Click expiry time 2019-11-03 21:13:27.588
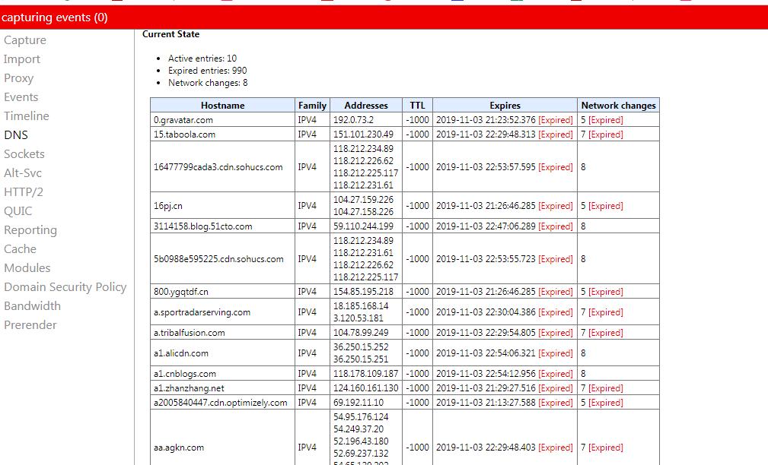Viewport: 768px width, 465px height. [486, 403]
